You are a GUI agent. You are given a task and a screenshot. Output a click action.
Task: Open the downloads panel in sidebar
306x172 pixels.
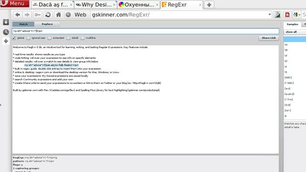click(x=6, y=22)
